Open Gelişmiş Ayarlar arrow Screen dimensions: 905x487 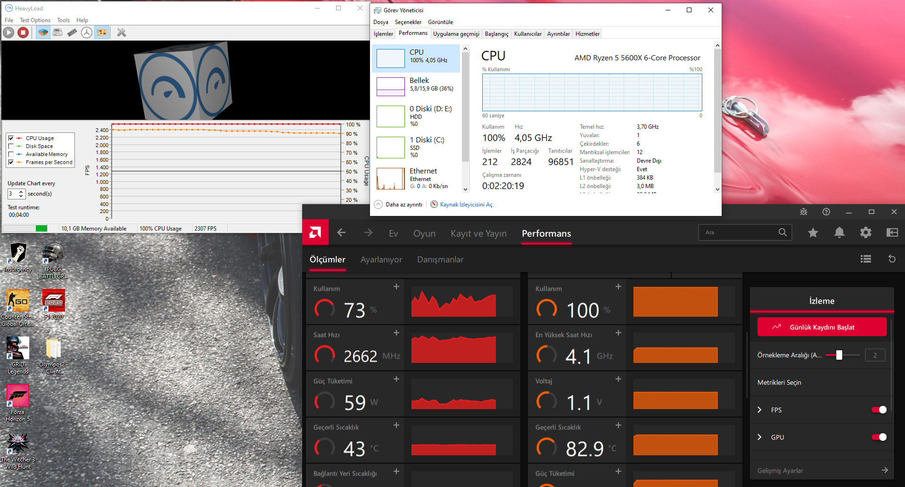(x=885, y=470)
